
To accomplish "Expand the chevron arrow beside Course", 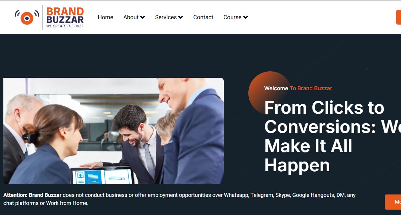I will [246, 17].
